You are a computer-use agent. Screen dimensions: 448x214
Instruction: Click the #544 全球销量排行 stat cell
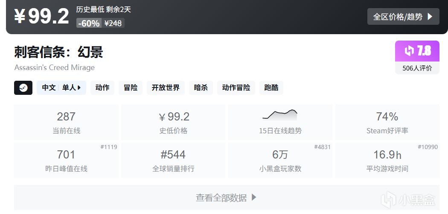(x=173, y=160)
